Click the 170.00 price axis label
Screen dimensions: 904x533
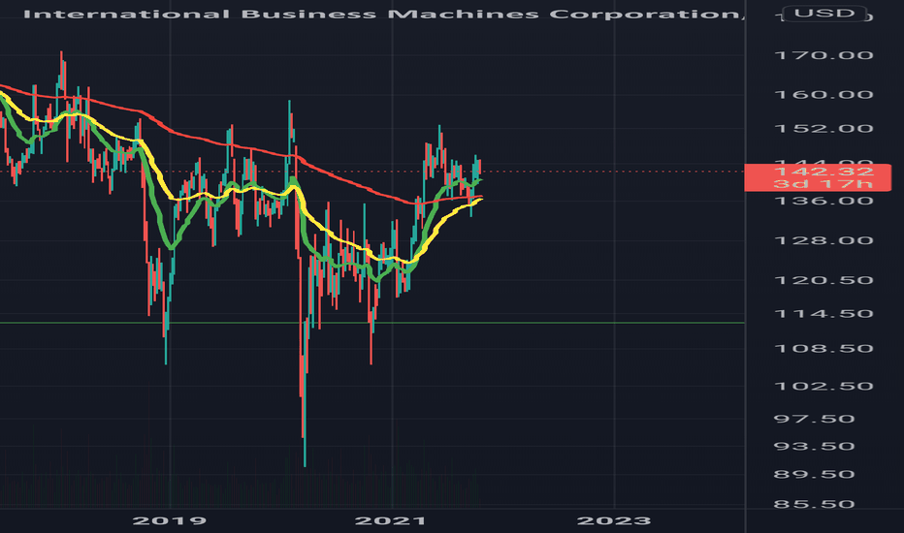click(823, 55)
